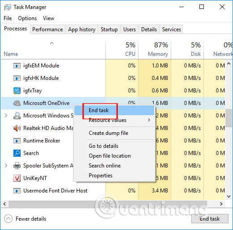This screenshot has width=233, height=230.
Task: Open the Options menu
Action: coord(27,18)
